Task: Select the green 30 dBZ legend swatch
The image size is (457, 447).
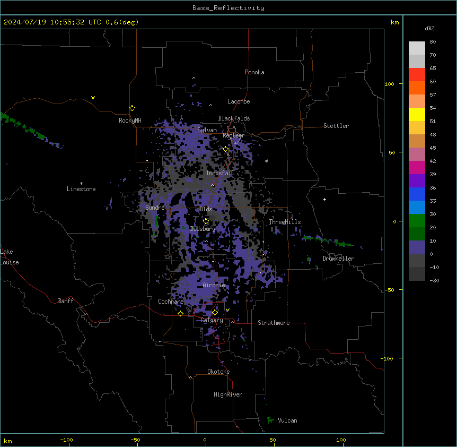Action: [417, 221]
